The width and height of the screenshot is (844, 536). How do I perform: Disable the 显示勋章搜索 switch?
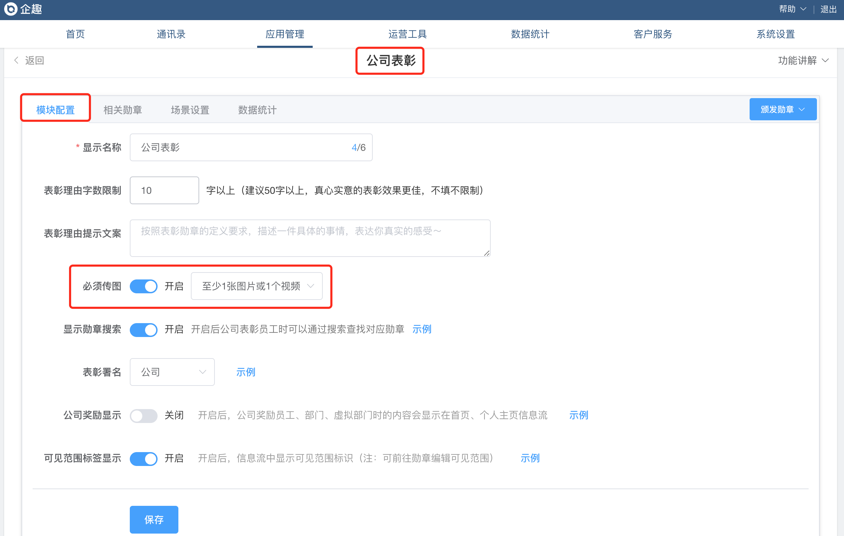(144, 329)
